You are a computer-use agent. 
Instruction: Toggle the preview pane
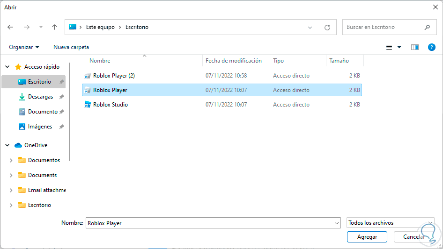point(415,47)
